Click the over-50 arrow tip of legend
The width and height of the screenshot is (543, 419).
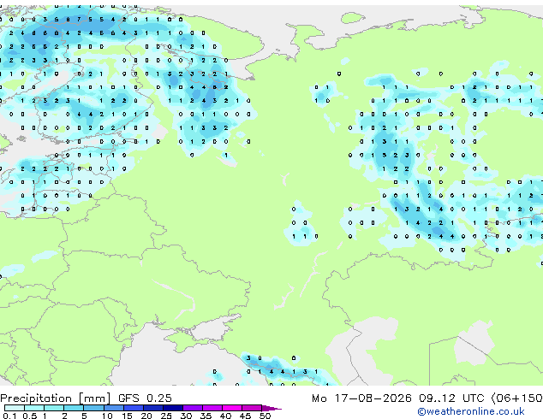click(x=271, y=408)
